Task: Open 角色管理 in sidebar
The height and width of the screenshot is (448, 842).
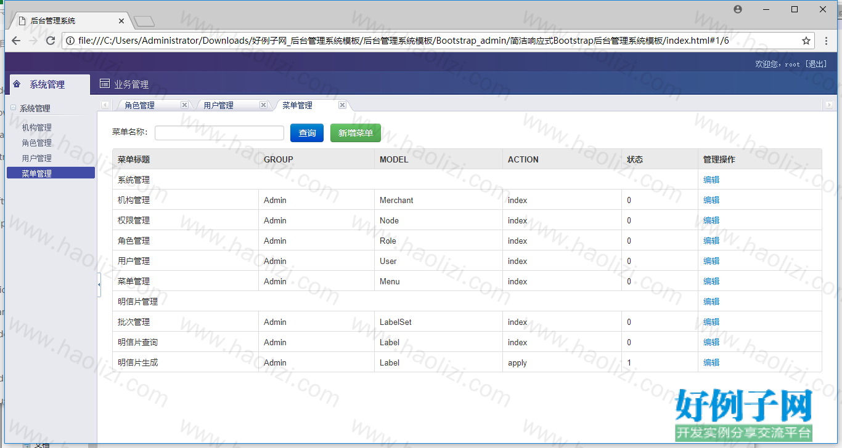Action: tap(37, 143)
